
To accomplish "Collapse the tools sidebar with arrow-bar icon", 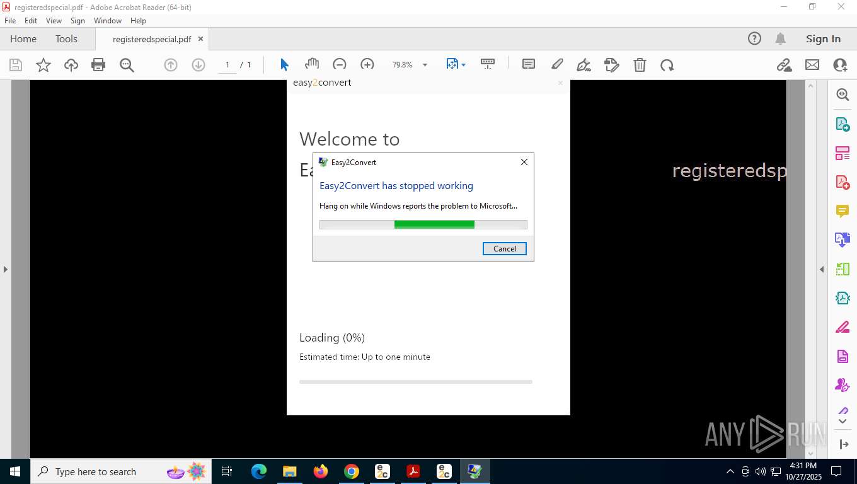I will pos(844,444).
